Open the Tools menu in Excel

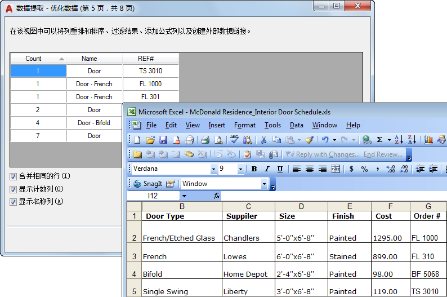[272, 125]
